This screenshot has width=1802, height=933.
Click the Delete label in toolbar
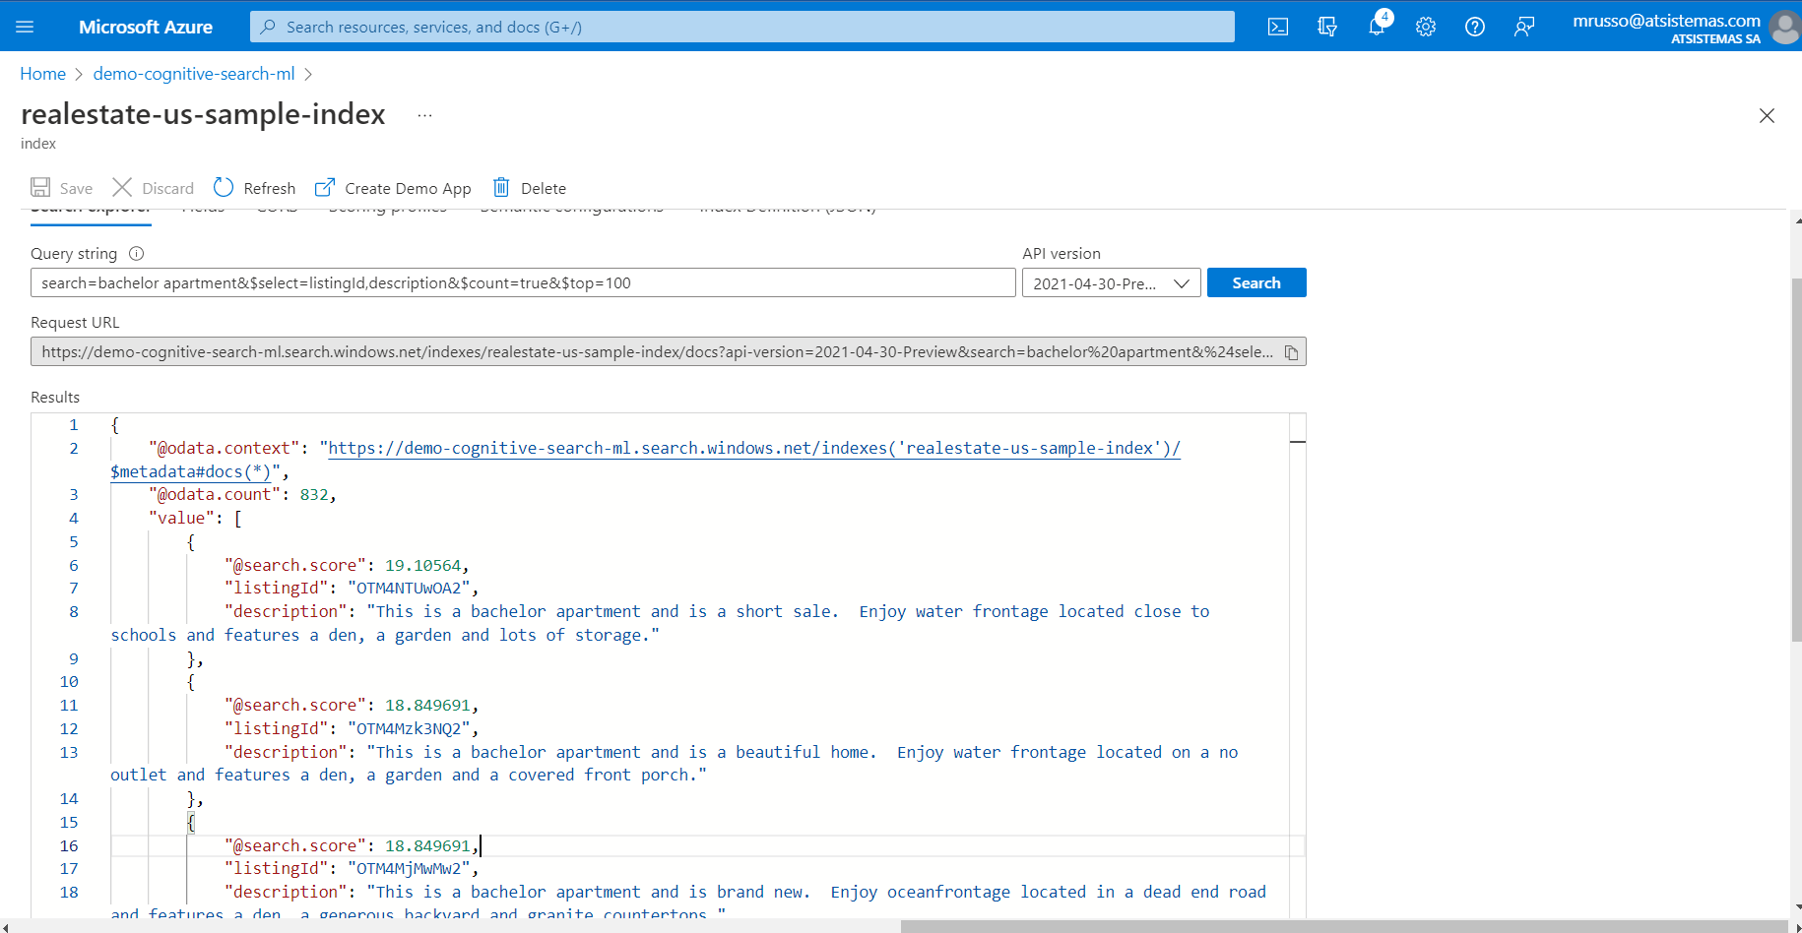[x=544, y=188]
